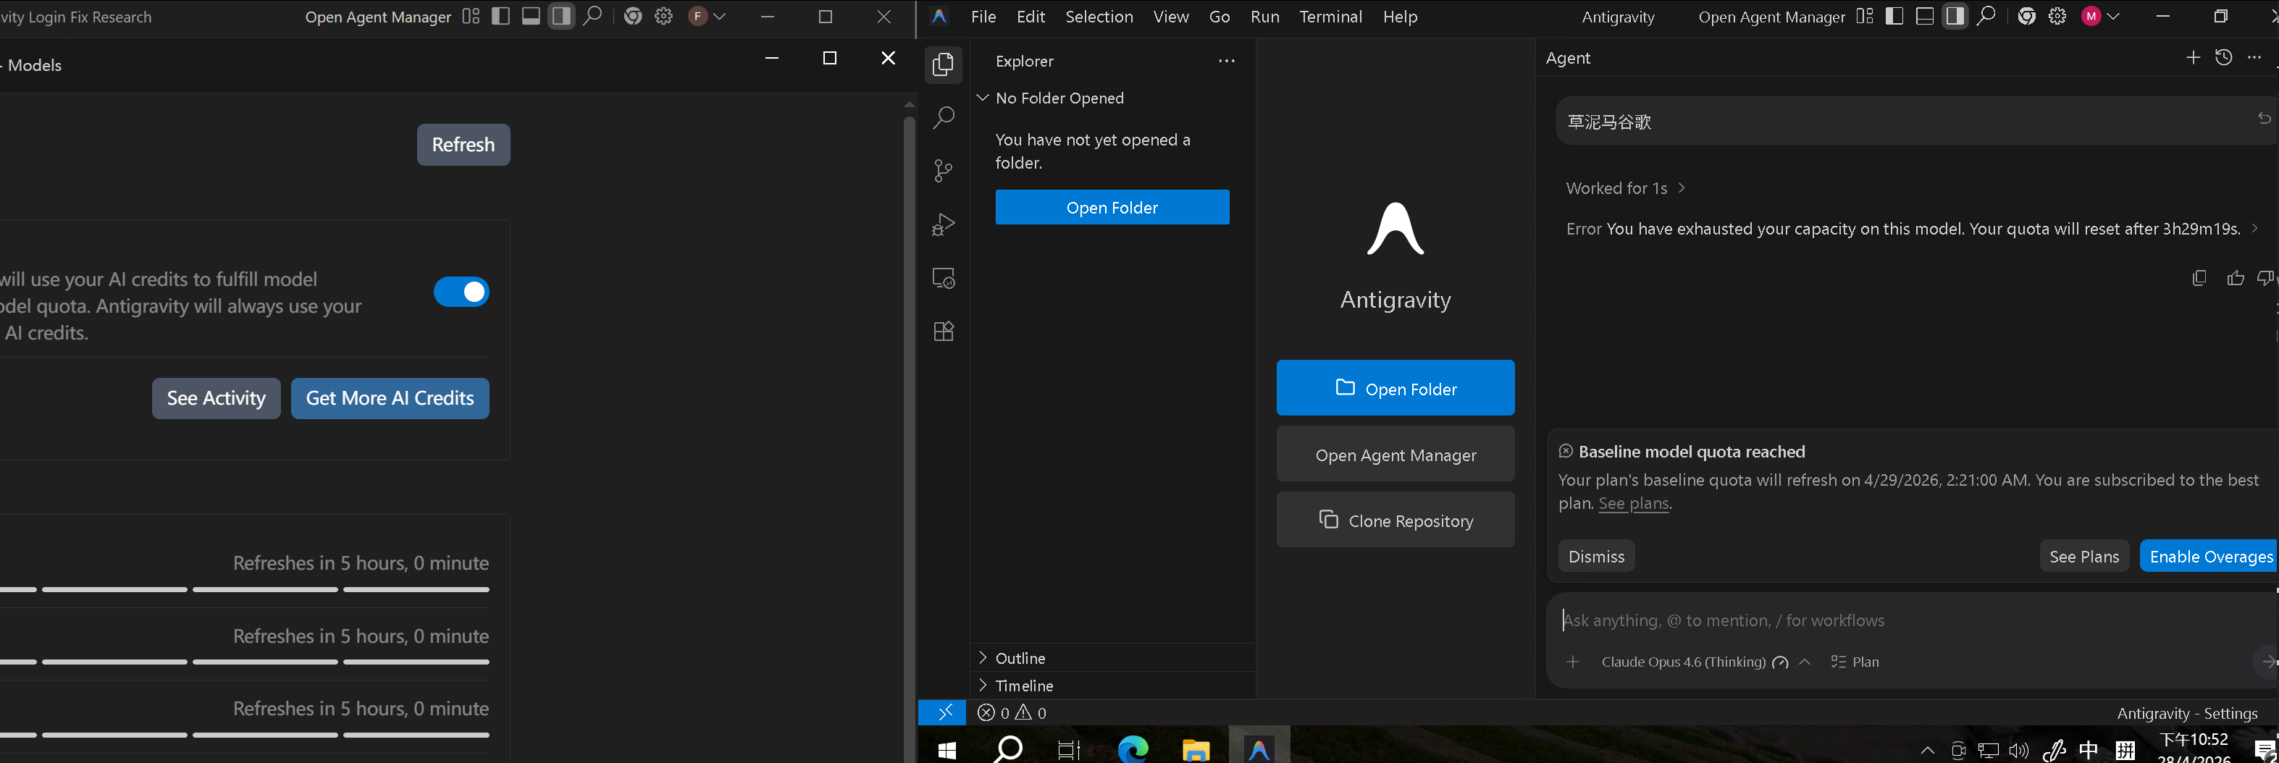The width and height of the screenshot is (2279, 763).
Task: Start a new conversation in the Agent panel
Action: coord(2192,57)
